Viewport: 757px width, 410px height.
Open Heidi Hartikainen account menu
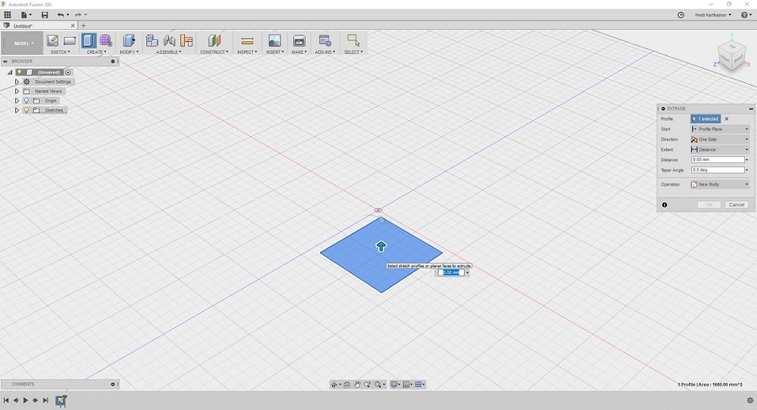[713, 15]
